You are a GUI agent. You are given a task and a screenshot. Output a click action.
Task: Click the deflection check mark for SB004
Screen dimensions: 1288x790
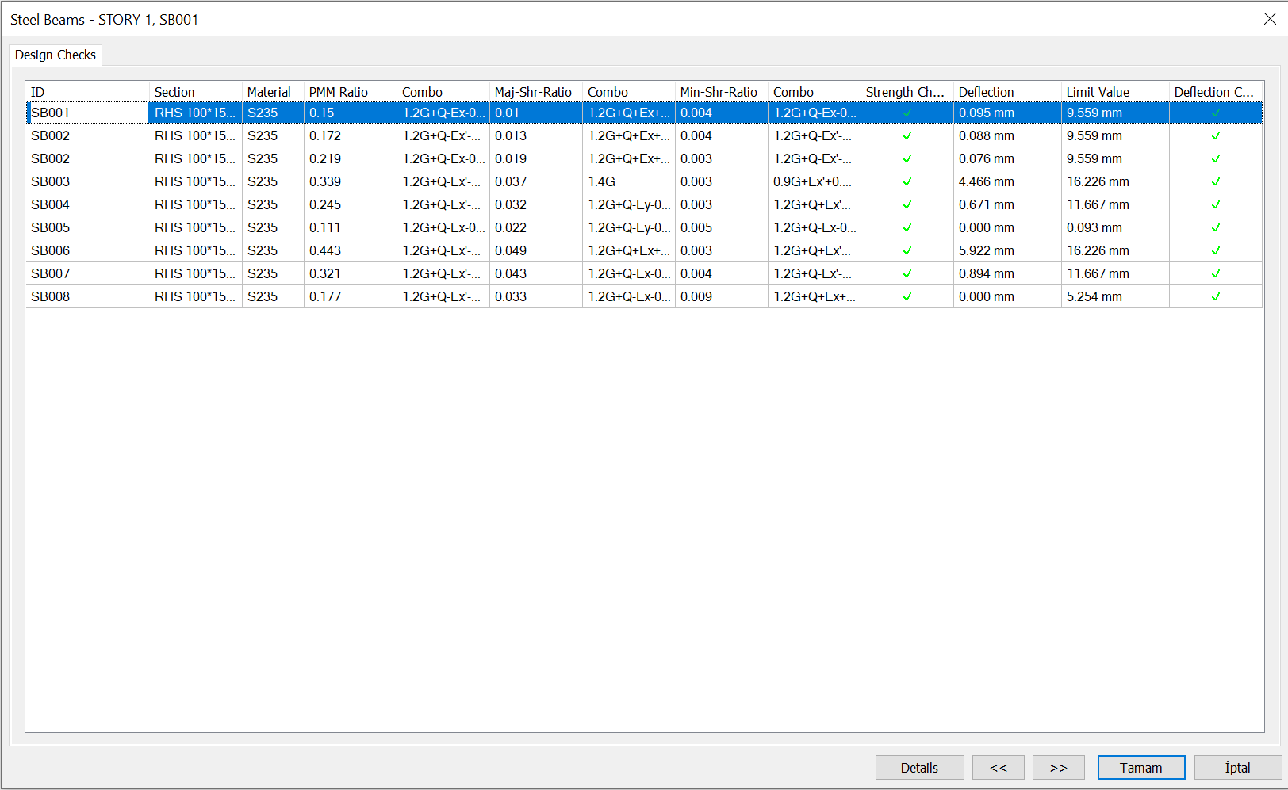1215,204
